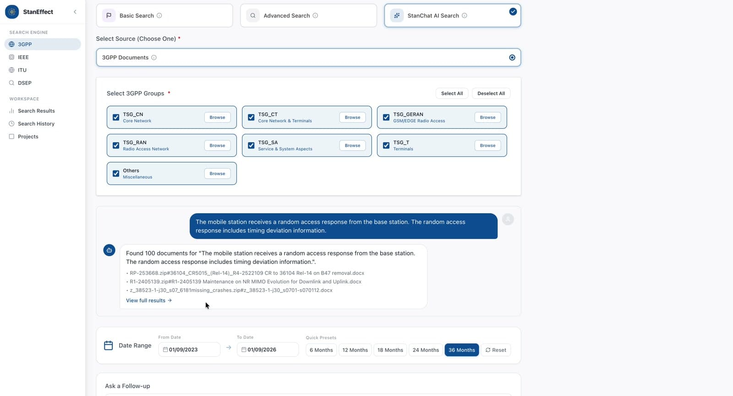Click the Basic Search flag icon

pyautogui.click(x=109, y=16)
